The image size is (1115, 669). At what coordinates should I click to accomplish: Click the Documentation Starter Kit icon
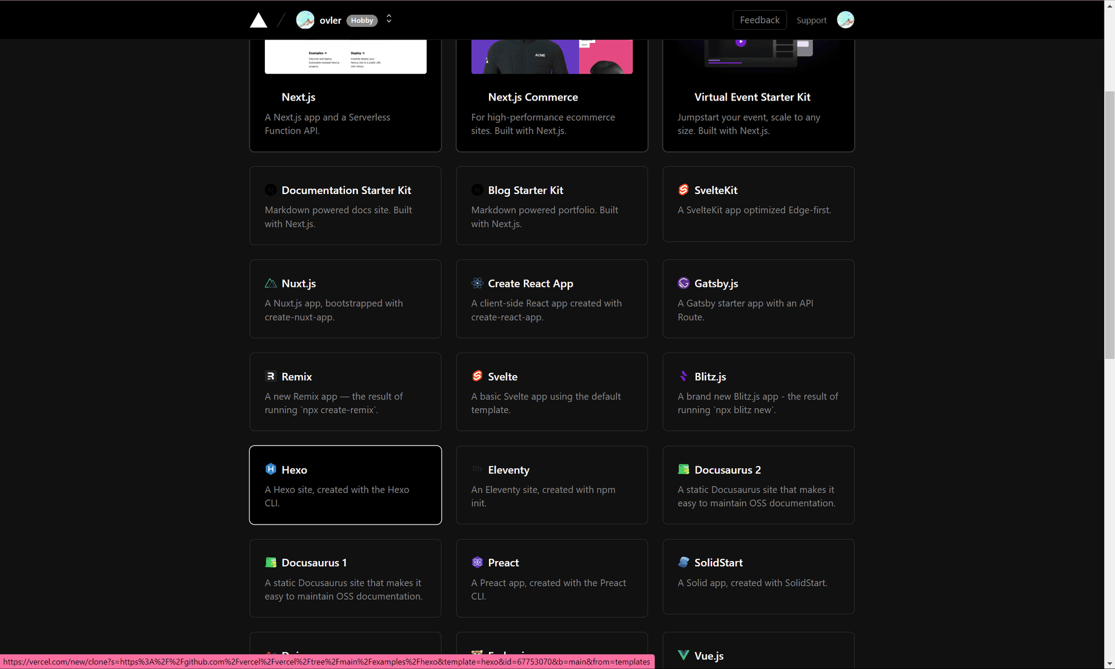point(271,190)
